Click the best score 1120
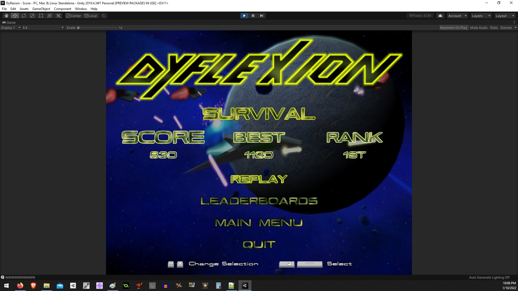The image size is (518, 291). [259, 155]
